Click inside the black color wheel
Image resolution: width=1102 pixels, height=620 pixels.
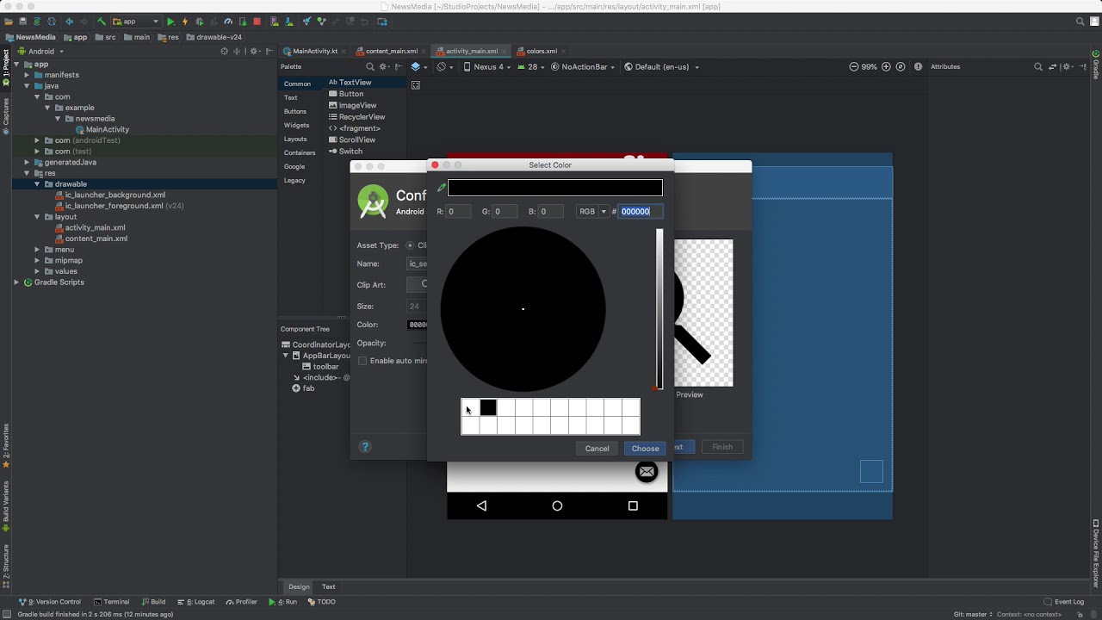click(x=523, y=308)
